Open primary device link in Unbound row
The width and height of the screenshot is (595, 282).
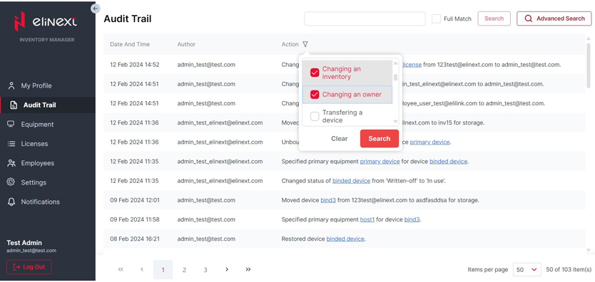[x=429, y=142]
